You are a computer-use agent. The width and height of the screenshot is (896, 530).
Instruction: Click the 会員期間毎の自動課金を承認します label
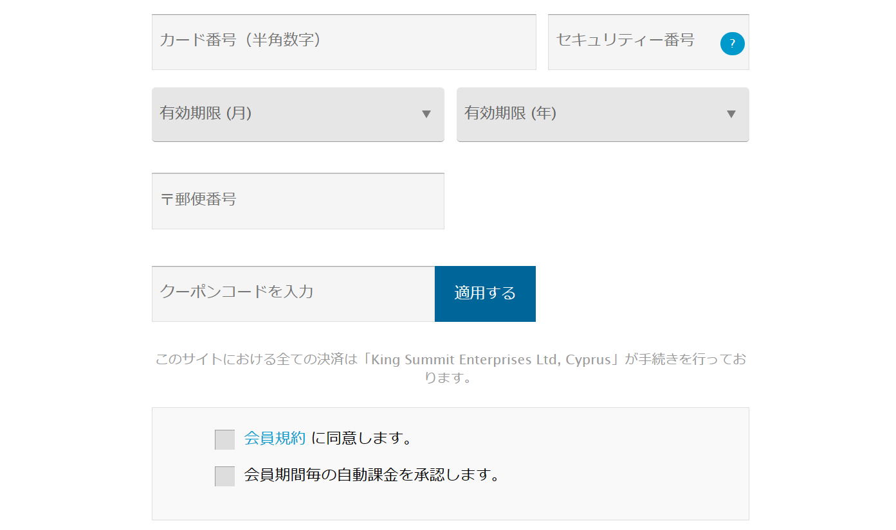(372, 475)
